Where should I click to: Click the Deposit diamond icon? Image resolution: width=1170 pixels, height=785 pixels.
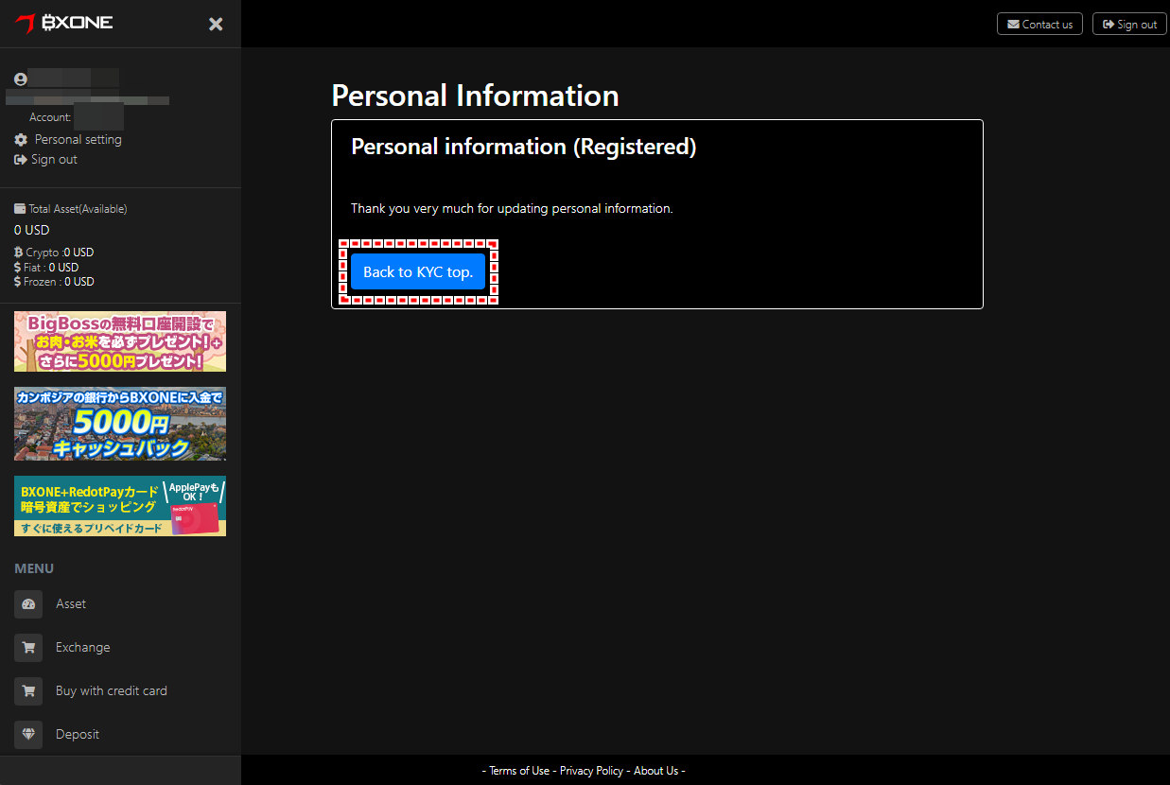[28, 735]
